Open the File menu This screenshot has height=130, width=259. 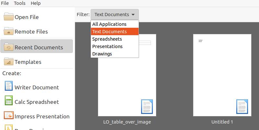[5, 3]
